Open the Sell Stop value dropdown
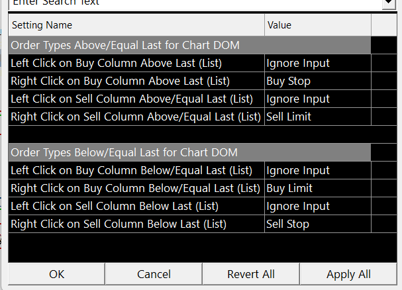 (x=317, y=224)
